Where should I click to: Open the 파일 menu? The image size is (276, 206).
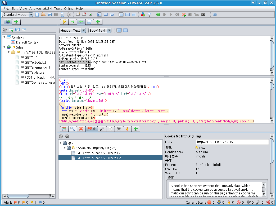pos(7,8)
